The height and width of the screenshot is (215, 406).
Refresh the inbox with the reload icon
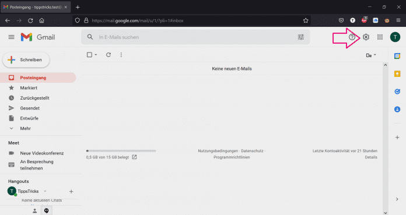pyautogui.click(x=108, y=55)
